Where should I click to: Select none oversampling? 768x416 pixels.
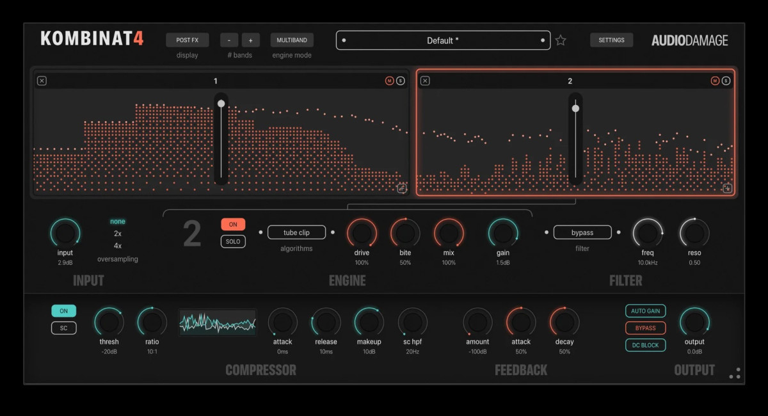(118, 221)
